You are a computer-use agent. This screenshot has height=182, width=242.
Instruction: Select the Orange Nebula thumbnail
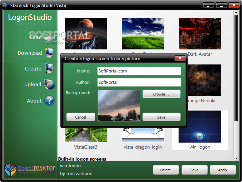[x=204, y=80]
